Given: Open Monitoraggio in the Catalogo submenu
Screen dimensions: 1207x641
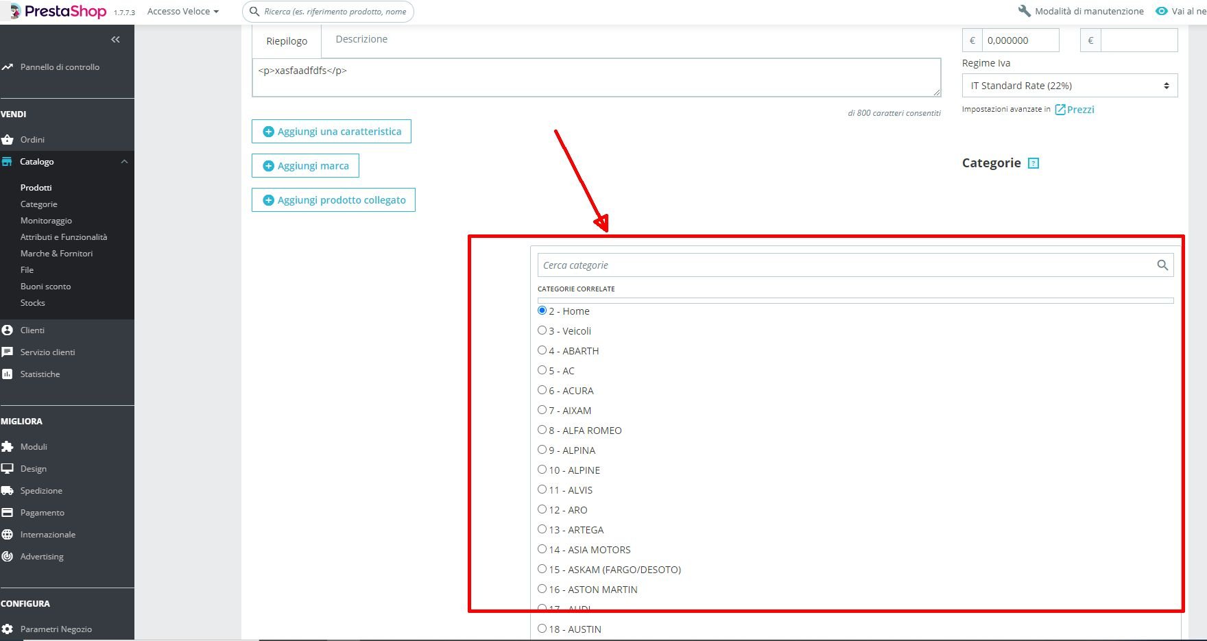Looking at the screenshot, I should coord(46,221).
